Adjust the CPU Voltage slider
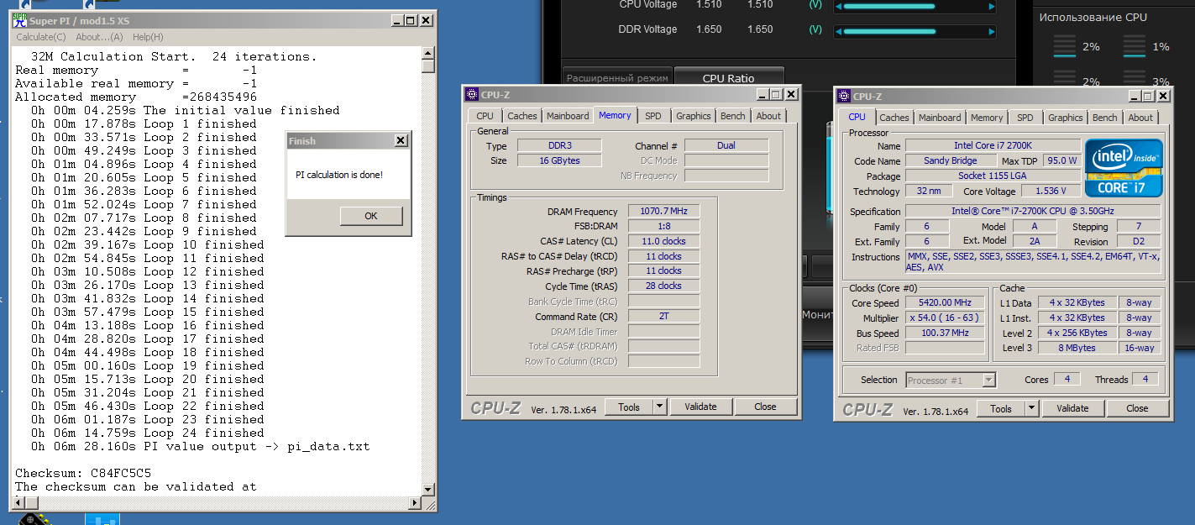Viewport: 1195px width, 525px height. [914, 7]
